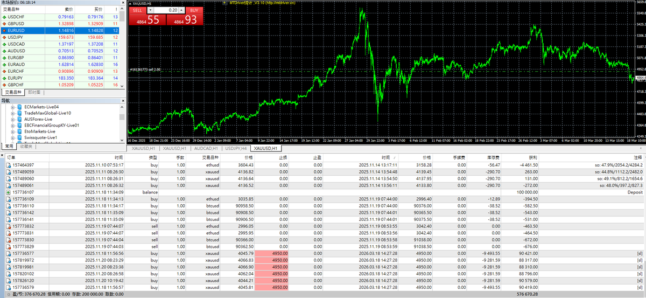Image resolution: width=646 pixels, height=298 pixels.
Task: Click the AUDUSD arrow icon
Action: pyautogui.click(x=5, y=51)
